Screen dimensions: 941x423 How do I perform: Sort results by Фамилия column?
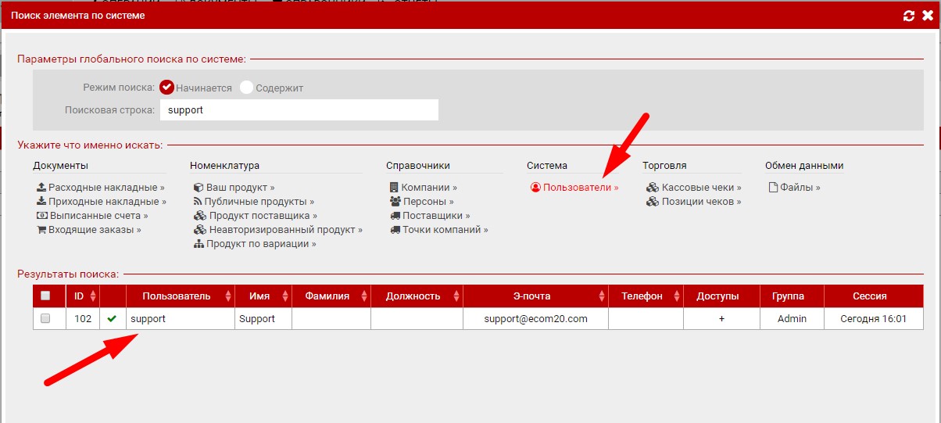click(363, 296)
